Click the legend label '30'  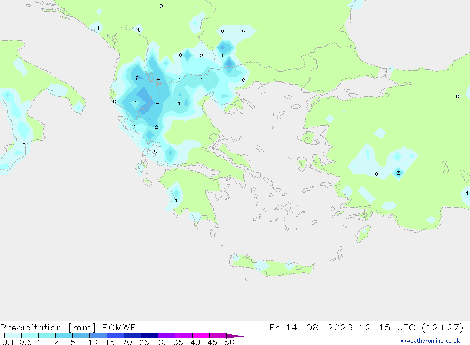[x=161, y=342]
